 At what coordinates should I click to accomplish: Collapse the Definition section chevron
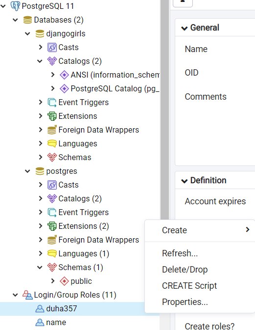pos(185,181)
